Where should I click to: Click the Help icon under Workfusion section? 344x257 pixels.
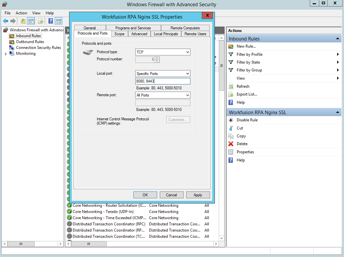[231, 160]
